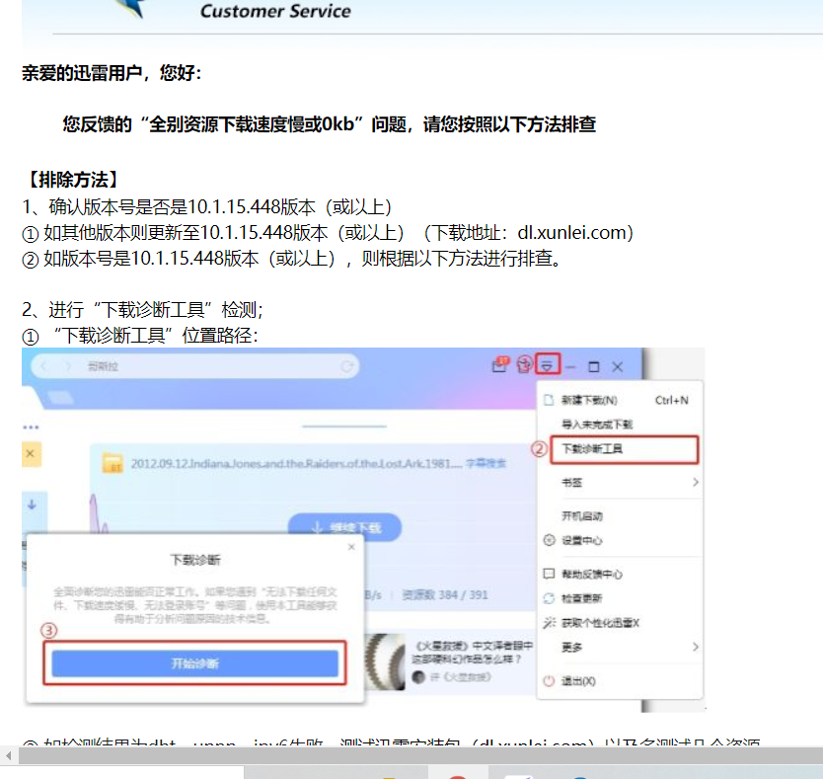The image size is (823, 779).
Task: Select the 新建下载 new download icon
Action: tap(547, 401)
